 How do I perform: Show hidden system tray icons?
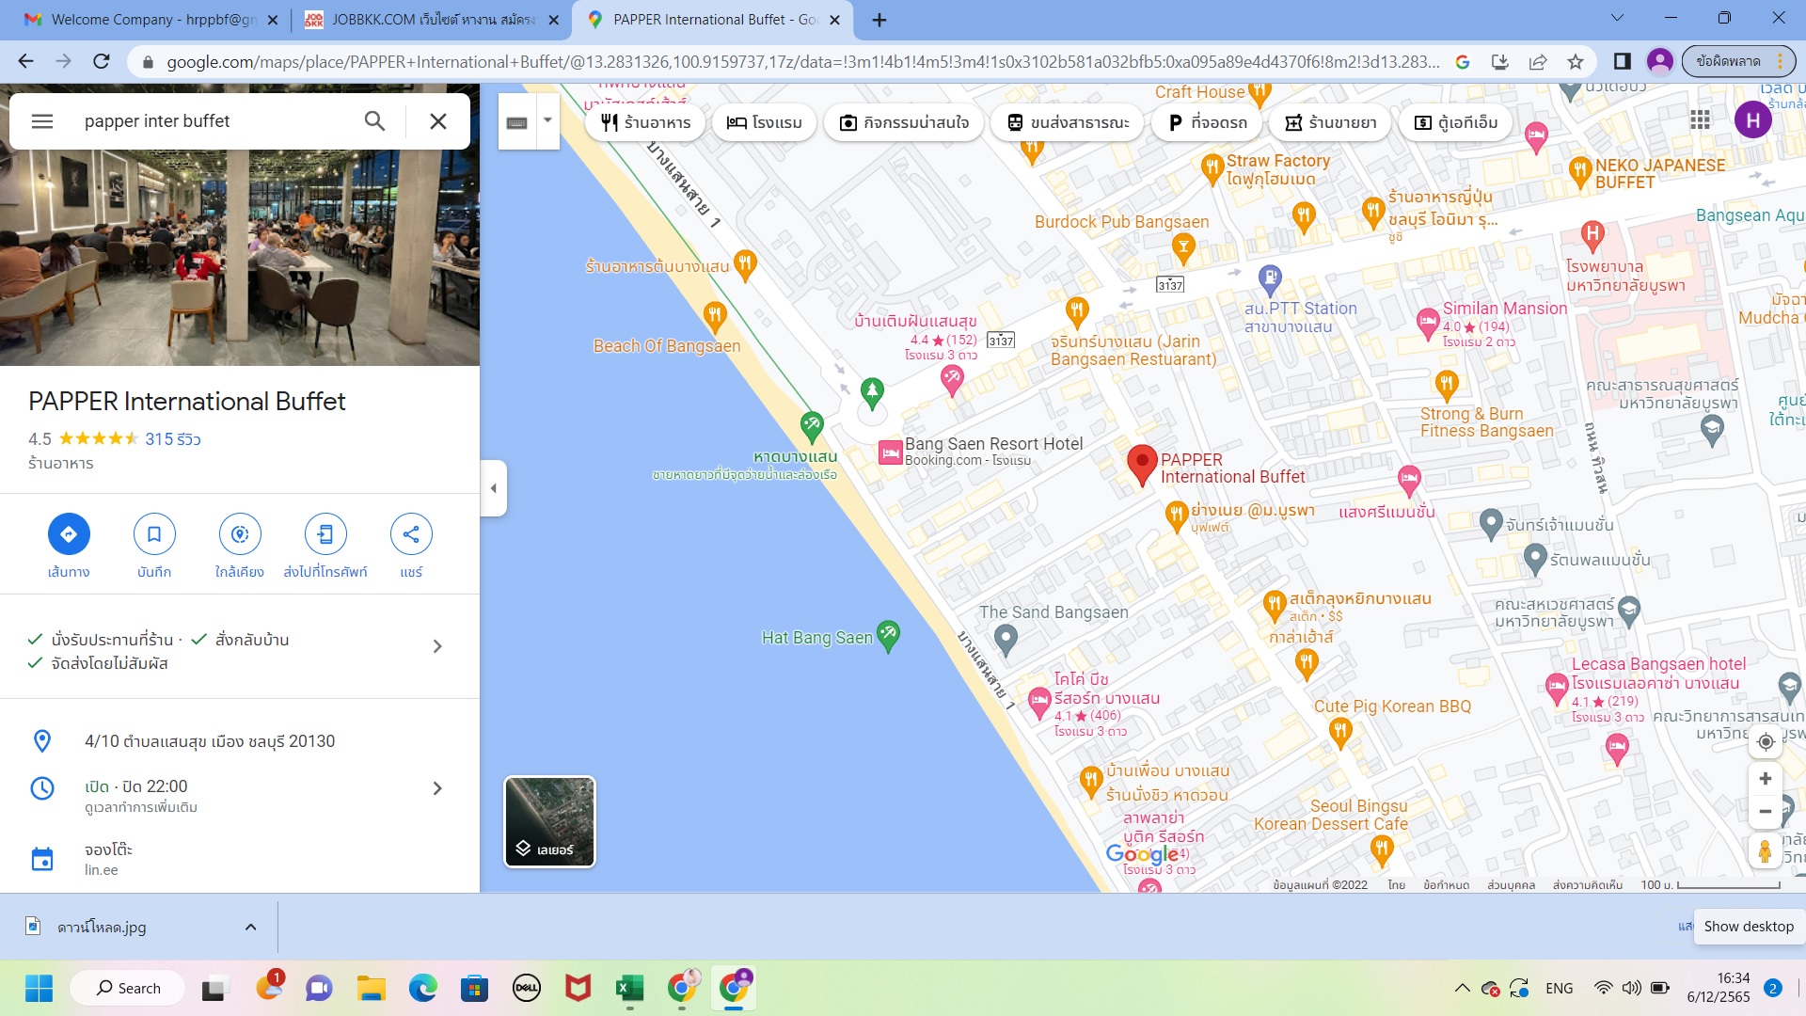point(1462,989)
